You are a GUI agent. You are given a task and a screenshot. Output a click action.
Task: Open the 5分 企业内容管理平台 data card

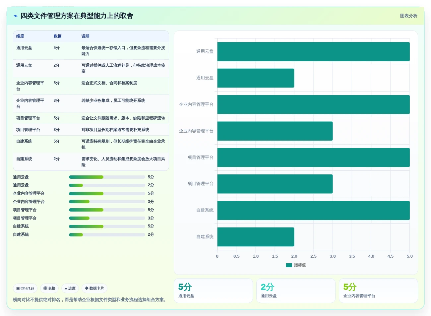click(x=378, y=290)
